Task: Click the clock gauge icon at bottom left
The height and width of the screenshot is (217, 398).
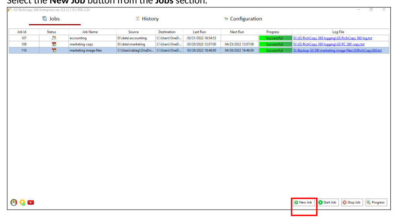Action: pyautogui.click(x=14, y=202)
